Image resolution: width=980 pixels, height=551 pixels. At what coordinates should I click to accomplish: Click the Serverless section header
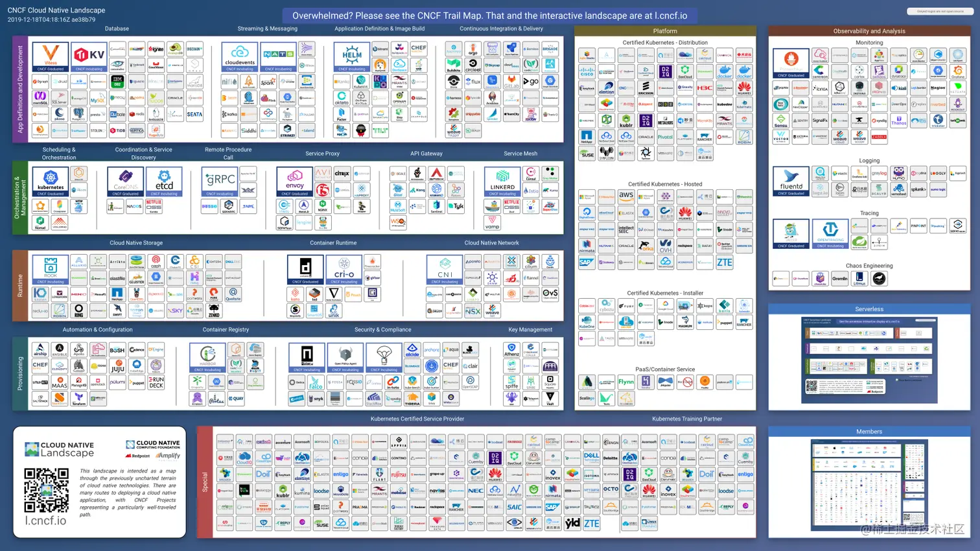tap(869, 309)
